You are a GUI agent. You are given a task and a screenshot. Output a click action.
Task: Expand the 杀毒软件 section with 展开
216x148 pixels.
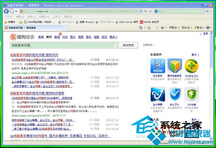click(195, 55)
